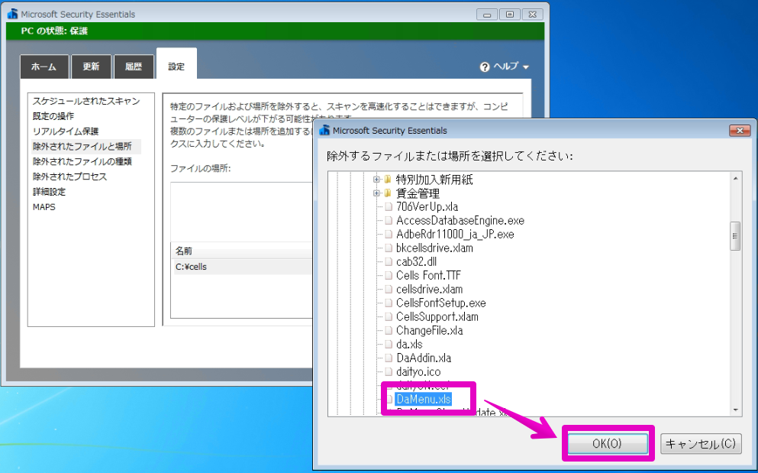This screenshot has width=758, height=473.
Task: Click the file icon beside 706VerUp.xla
Action: tap(389, 207)
